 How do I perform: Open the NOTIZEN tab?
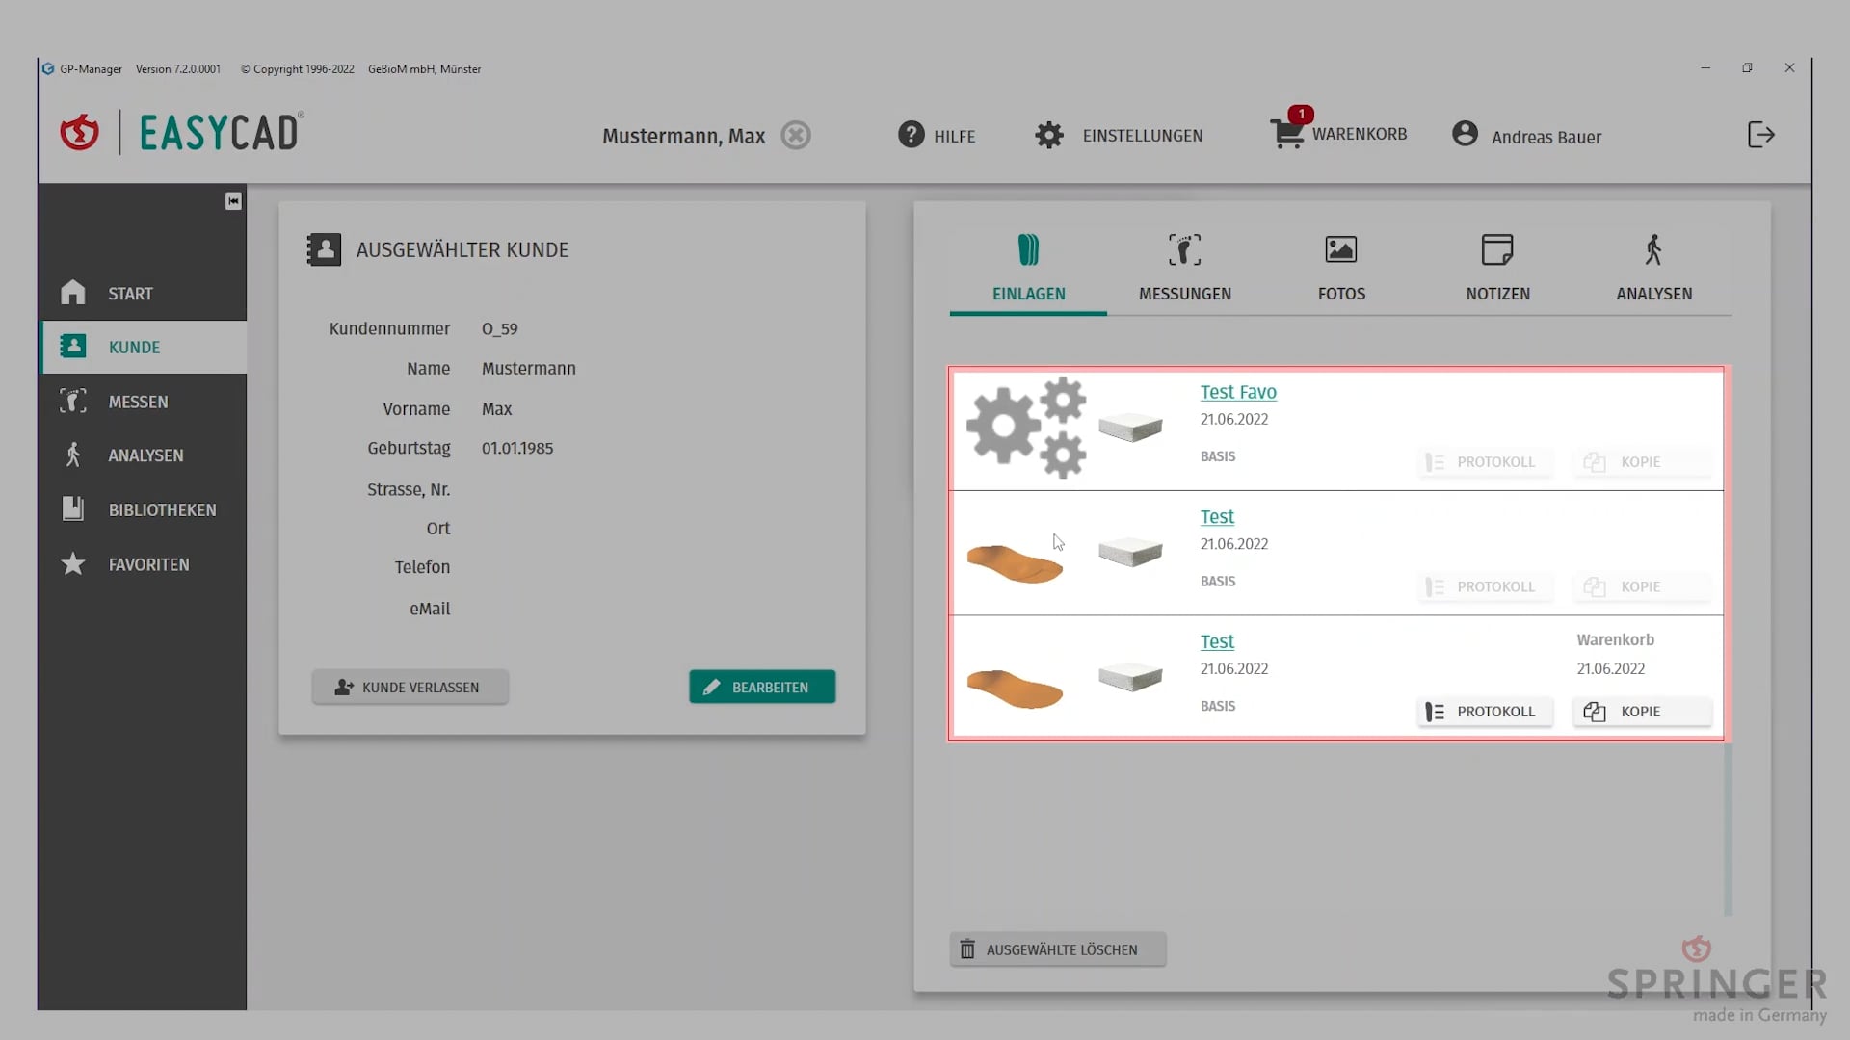1496,268
